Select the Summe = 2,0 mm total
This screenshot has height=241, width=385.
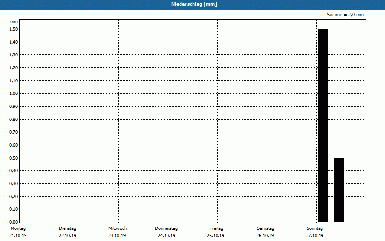[x=345, y=15]
